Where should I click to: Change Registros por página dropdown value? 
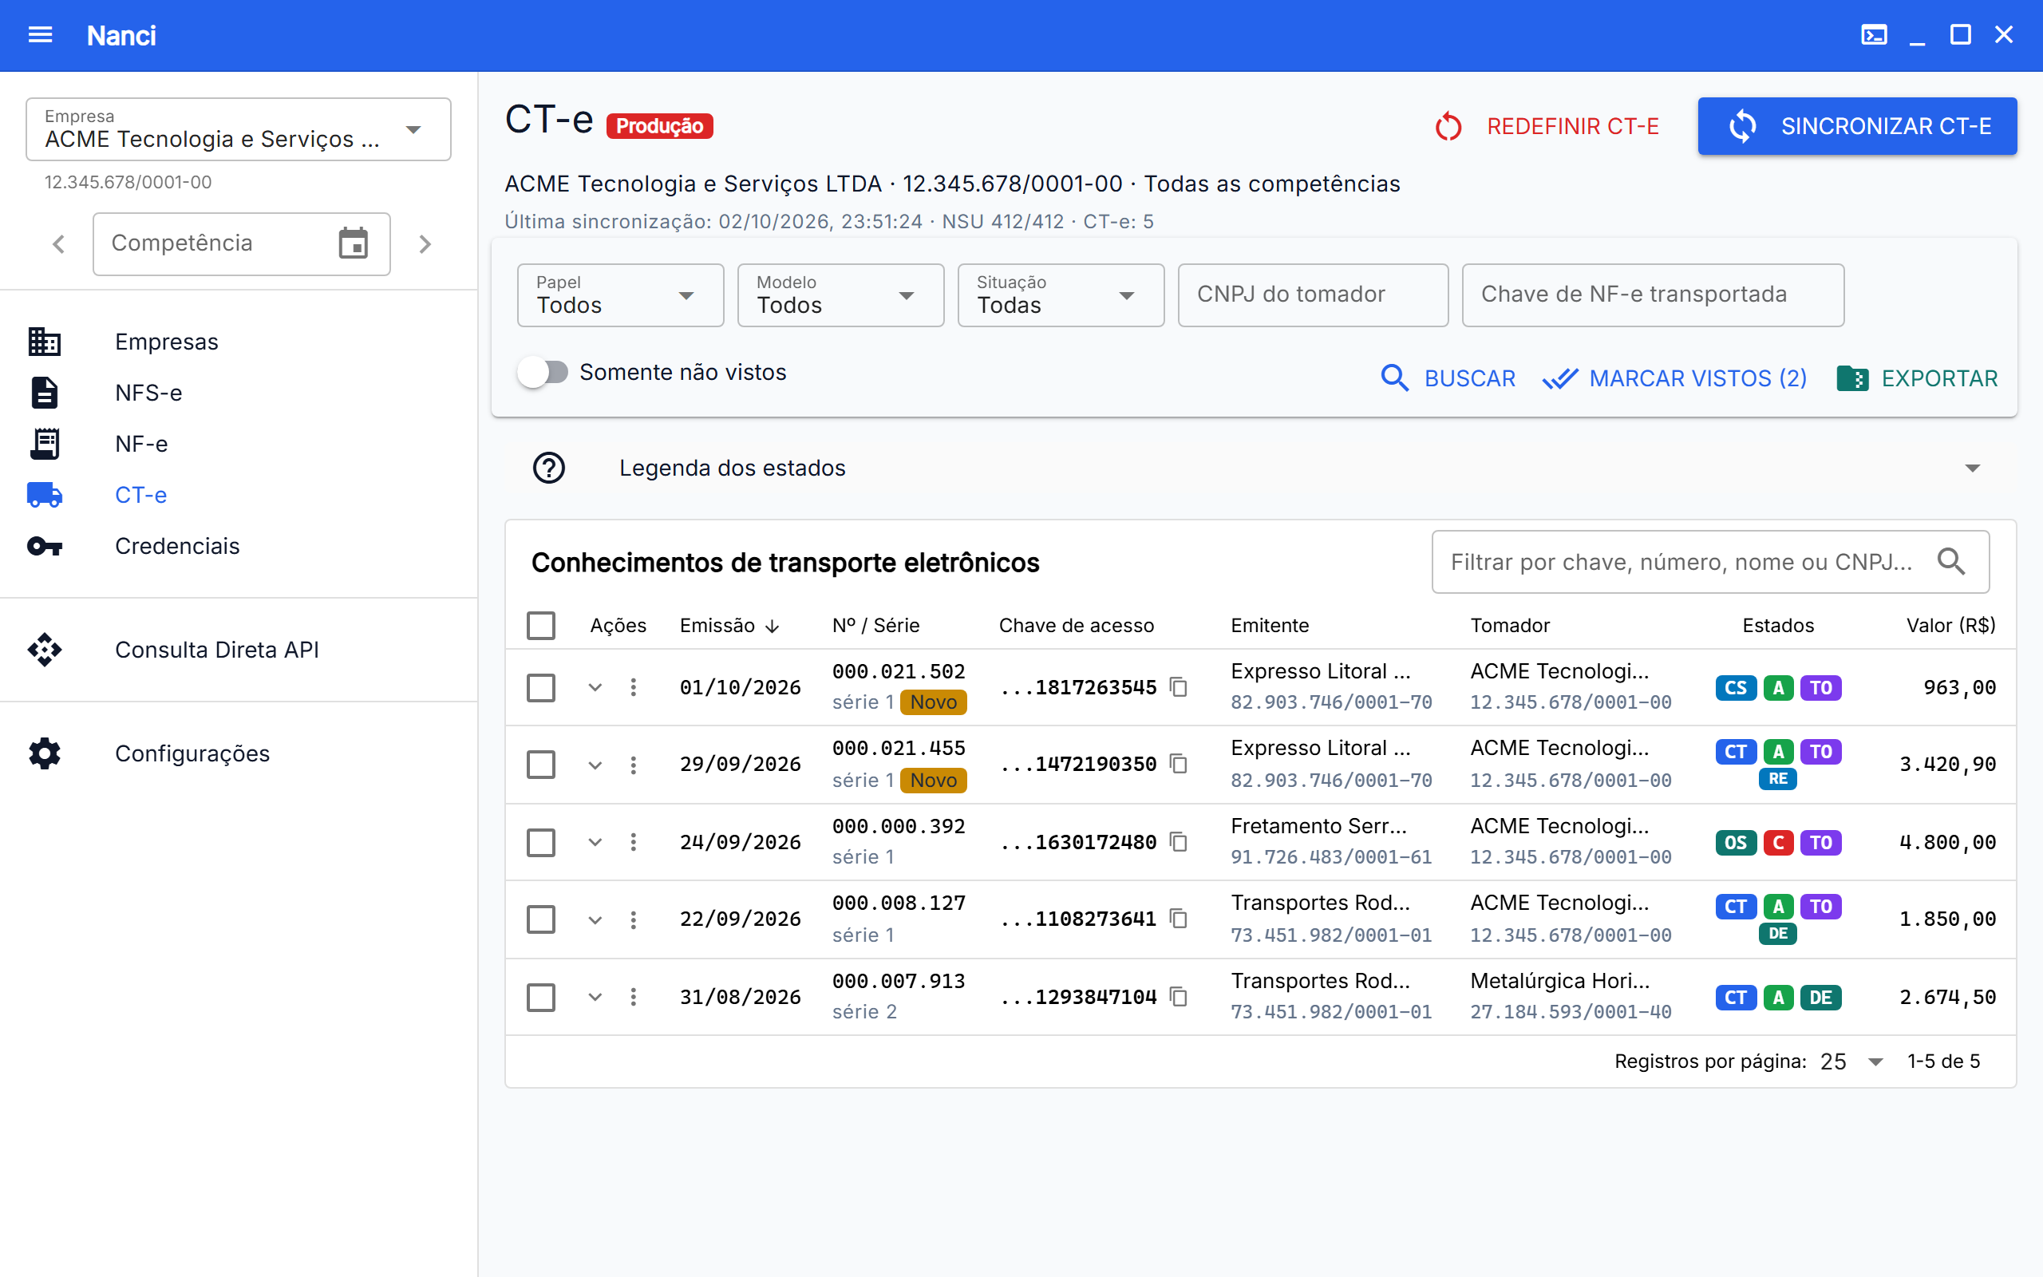pyautogui.click(x=1851, y=1062)
